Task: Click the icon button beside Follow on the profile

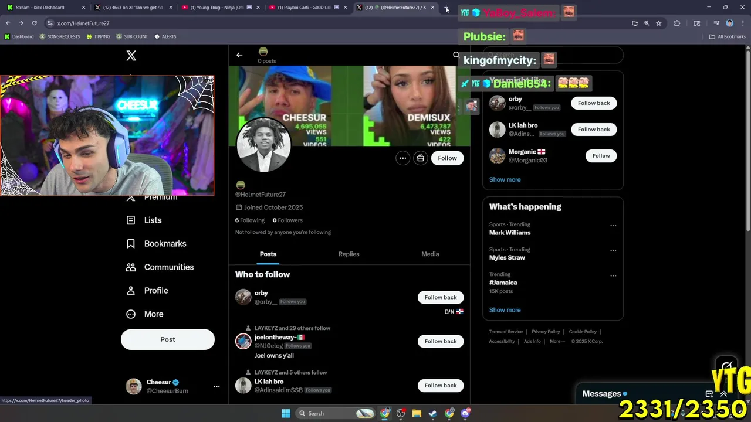Action: click(421, 158)
